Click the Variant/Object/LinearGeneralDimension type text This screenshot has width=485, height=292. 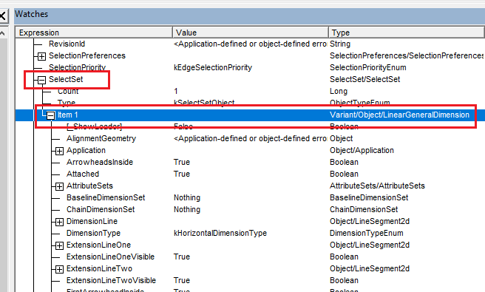(399, 115)
